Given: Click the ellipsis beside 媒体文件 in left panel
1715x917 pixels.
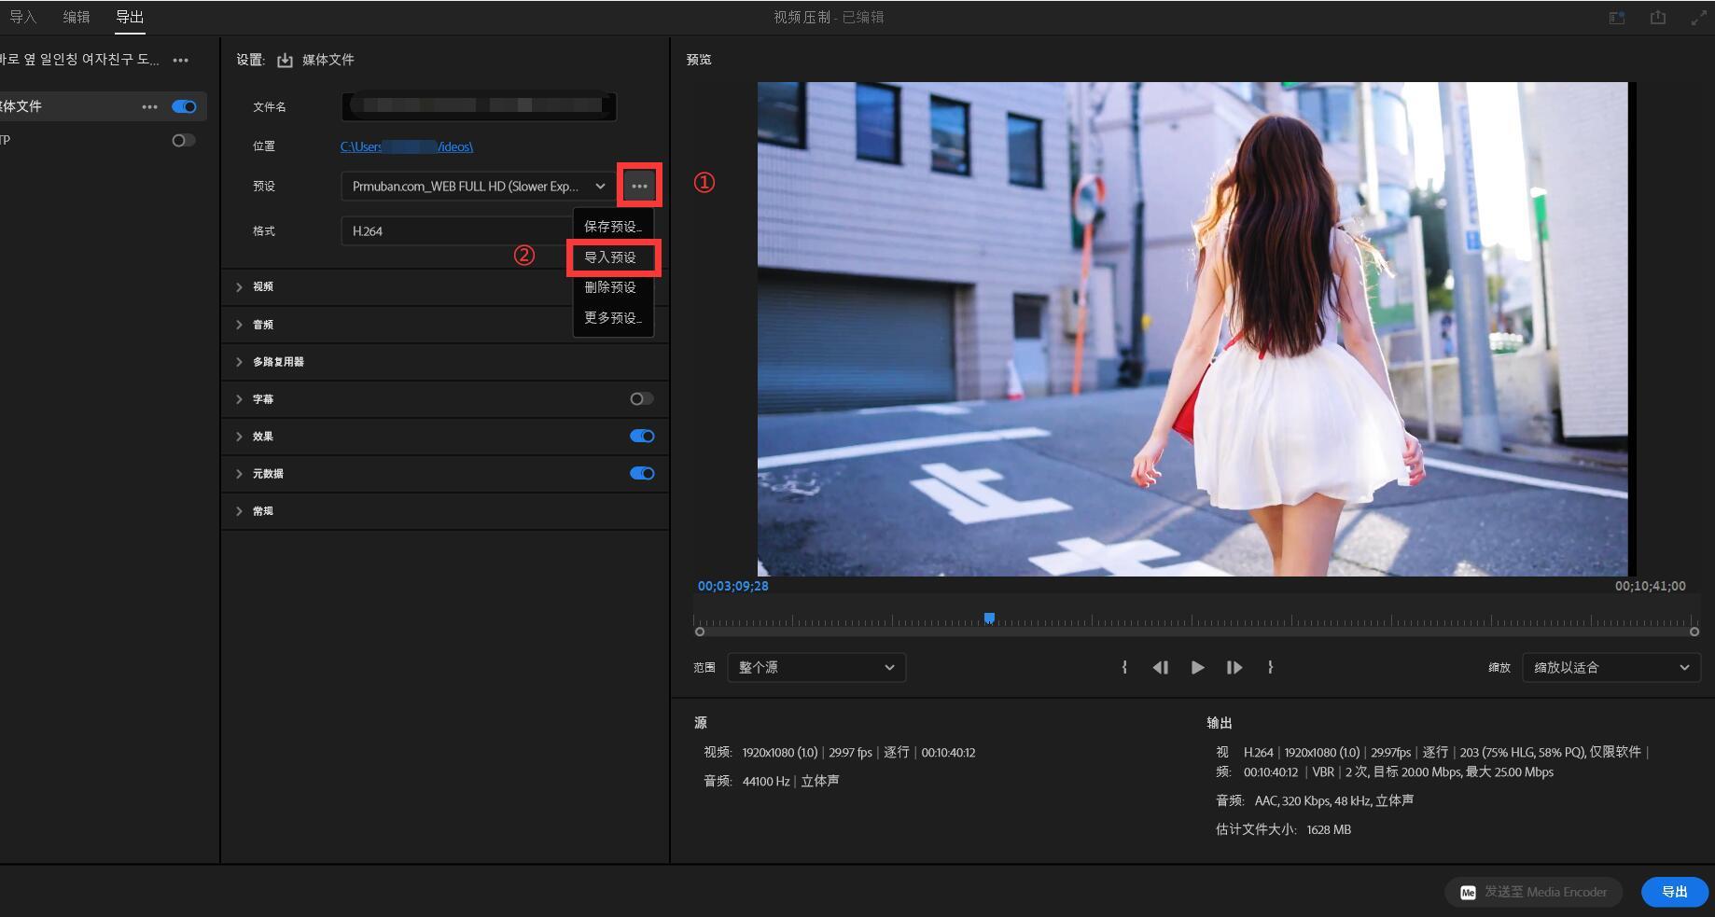Looking at the screenshot, I should [x=149, y=106].
